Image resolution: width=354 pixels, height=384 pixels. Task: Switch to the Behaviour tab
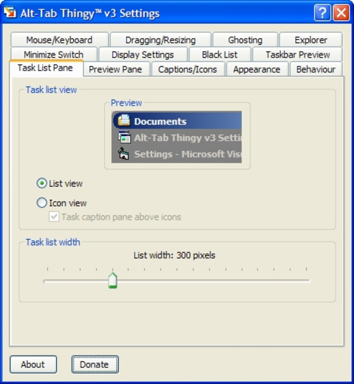(316, 69)
